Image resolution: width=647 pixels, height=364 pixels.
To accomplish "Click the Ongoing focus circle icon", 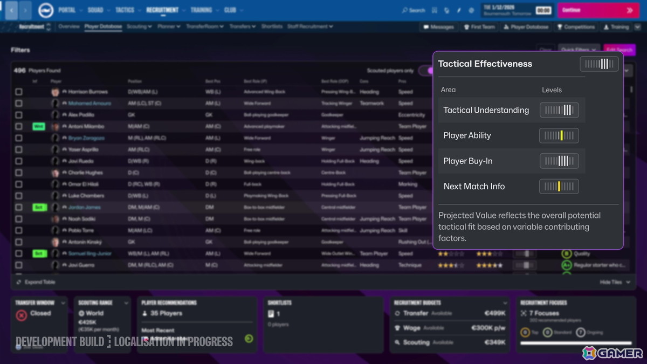I will [581, 332].
